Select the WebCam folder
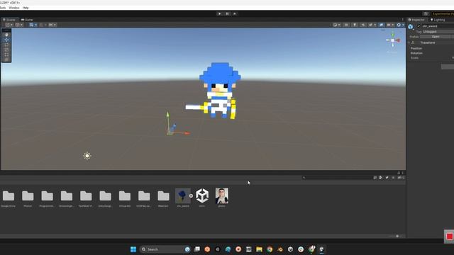The height and width of the screenshot is (255, 454). click(x=163, y=198)
